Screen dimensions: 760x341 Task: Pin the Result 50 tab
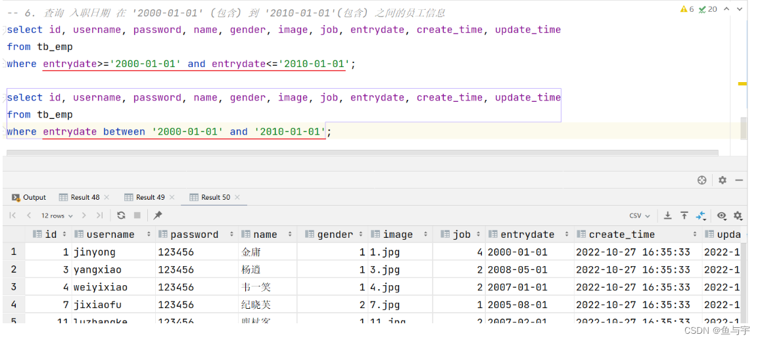coord(158,216)
